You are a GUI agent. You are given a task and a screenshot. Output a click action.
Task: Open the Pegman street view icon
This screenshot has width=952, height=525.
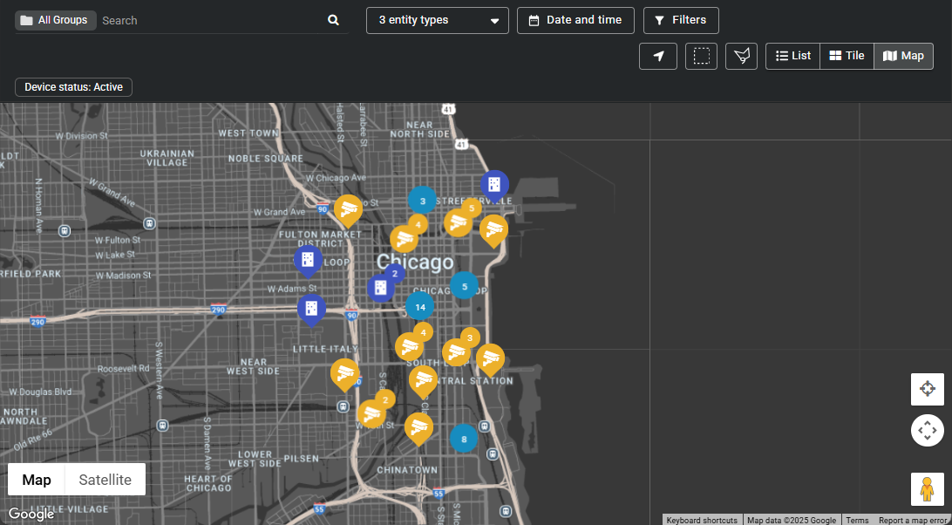pos(927,489)
